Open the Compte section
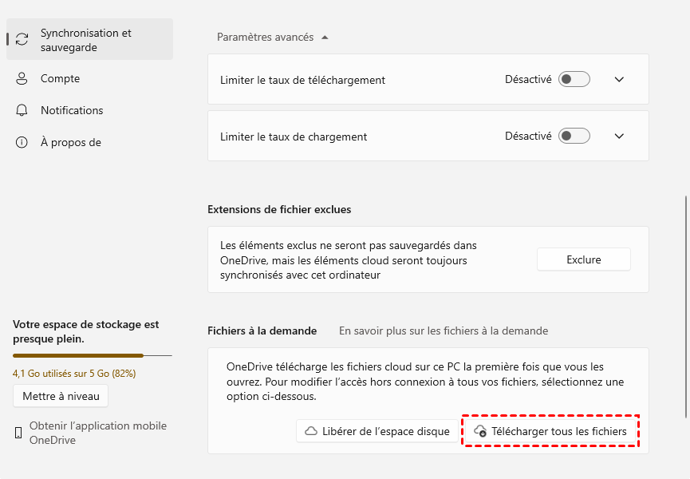The image size is (690, 479). tap(90, 78)
